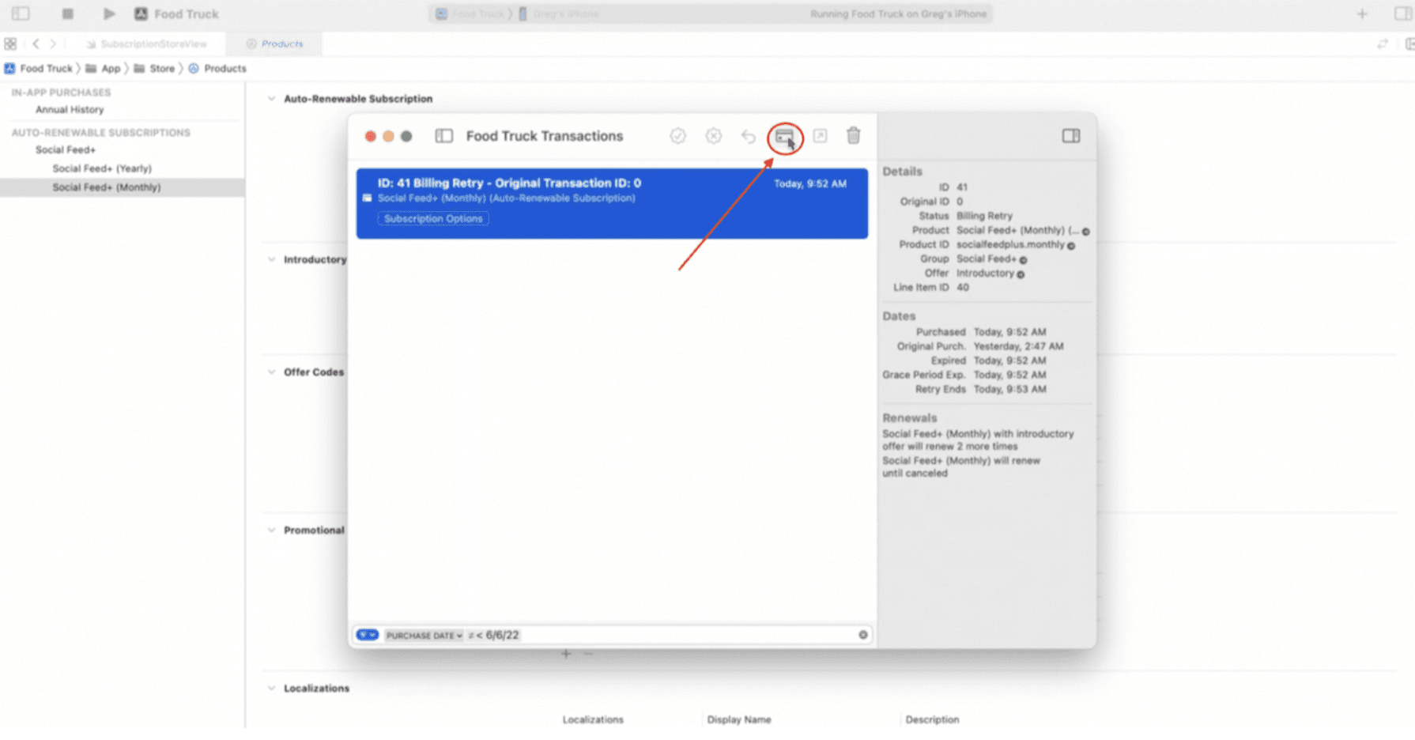Stop running Food Truck app

tap(68, 13)
